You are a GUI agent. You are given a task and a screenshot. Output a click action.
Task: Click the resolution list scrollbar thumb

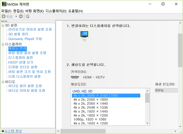147,98
